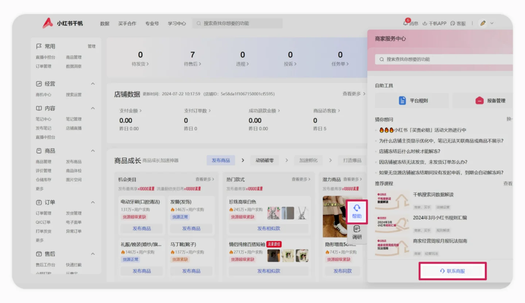Select the 动销破零 growth step tab
This screenshot has height=303, width=525.
click(265, 160)
